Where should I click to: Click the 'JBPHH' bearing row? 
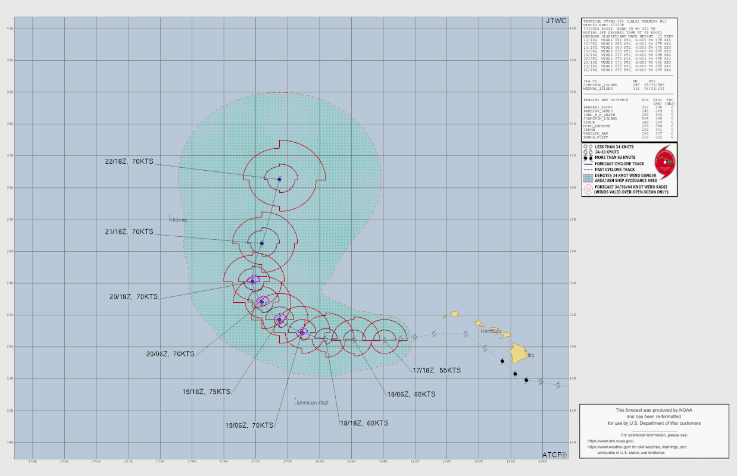tap(628, 130)
